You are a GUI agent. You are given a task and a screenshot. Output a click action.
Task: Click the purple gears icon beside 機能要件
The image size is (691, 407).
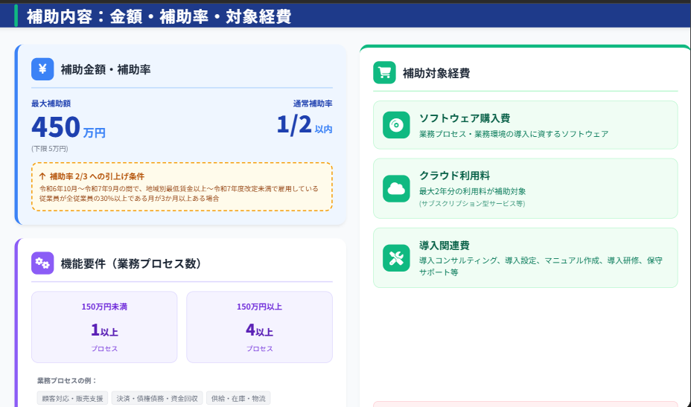[42, 263]
